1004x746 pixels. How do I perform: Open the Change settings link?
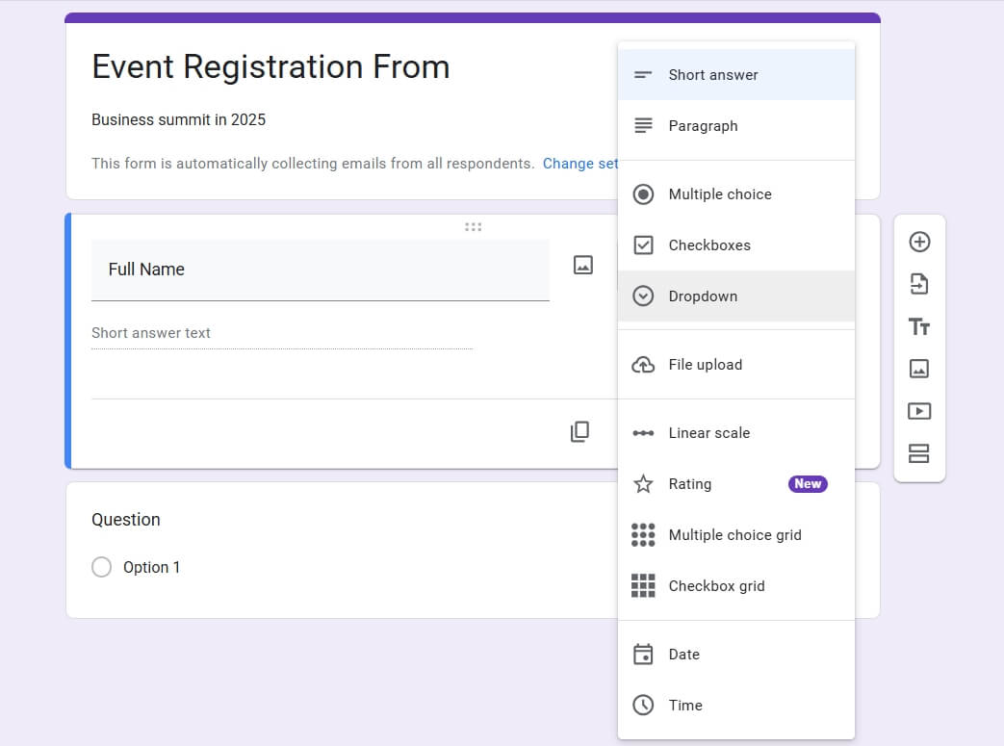pyautogui.click(x=580, y=163)
